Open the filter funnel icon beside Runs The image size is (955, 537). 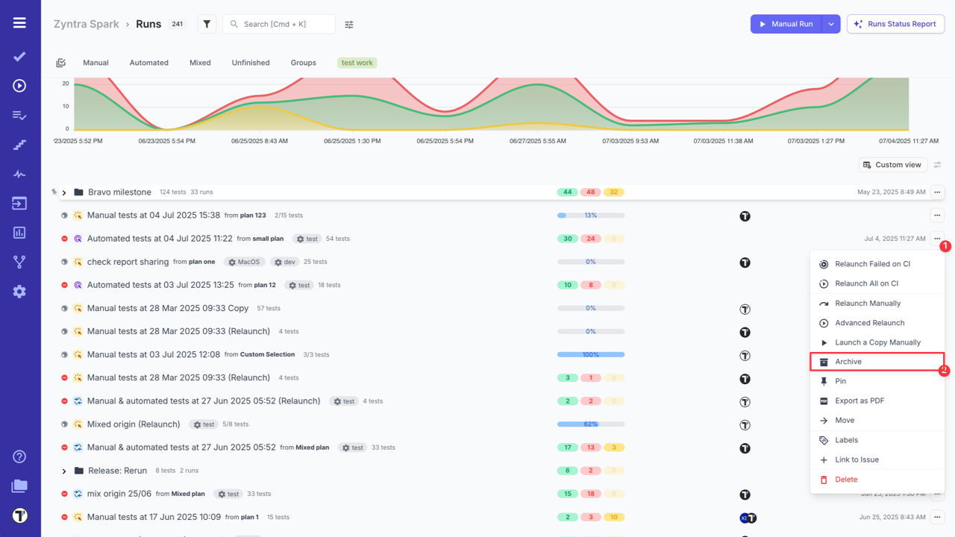tap(207, 24)
